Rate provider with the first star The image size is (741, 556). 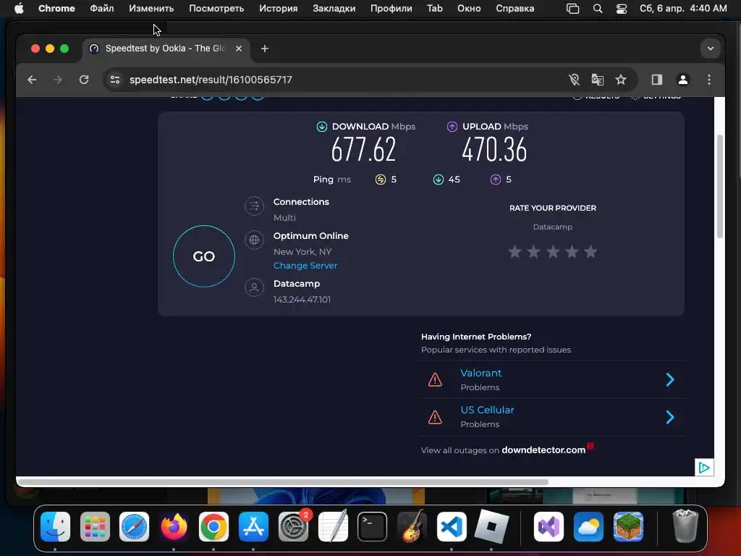click(515, 251)
